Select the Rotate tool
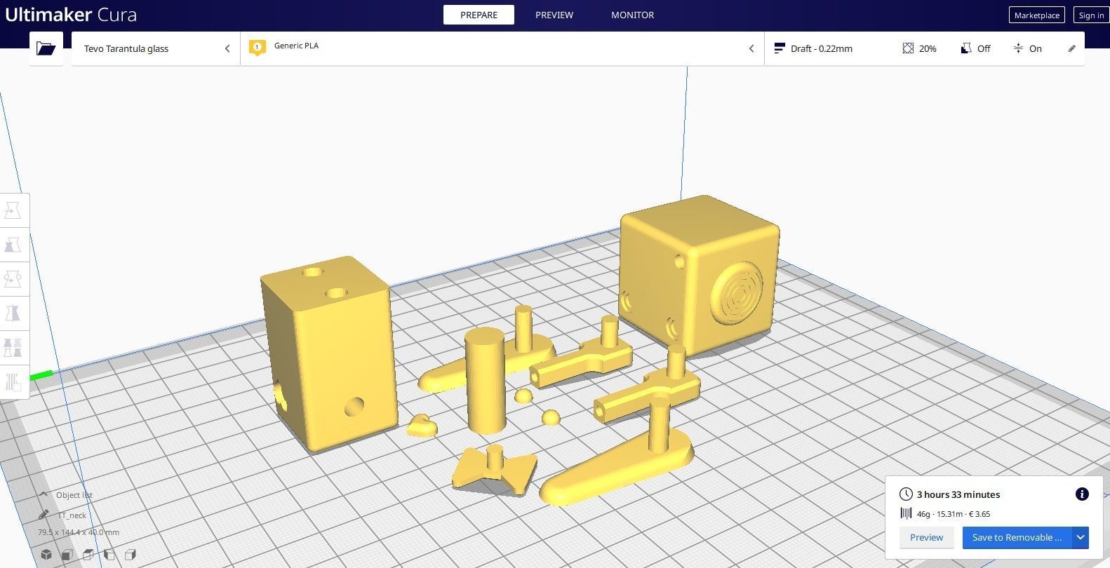The width and height of the screenshot is (1110, 568). (13, 279)
